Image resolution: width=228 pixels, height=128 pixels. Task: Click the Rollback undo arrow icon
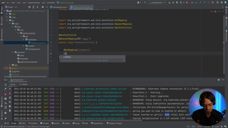212,2
